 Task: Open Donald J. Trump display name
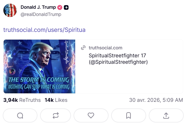pyautogui.click(x=38, y=7)
